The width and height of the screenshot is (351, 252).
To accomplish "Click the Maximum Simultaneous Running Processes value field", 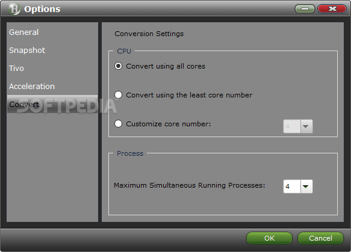I will tap(291, 186).
